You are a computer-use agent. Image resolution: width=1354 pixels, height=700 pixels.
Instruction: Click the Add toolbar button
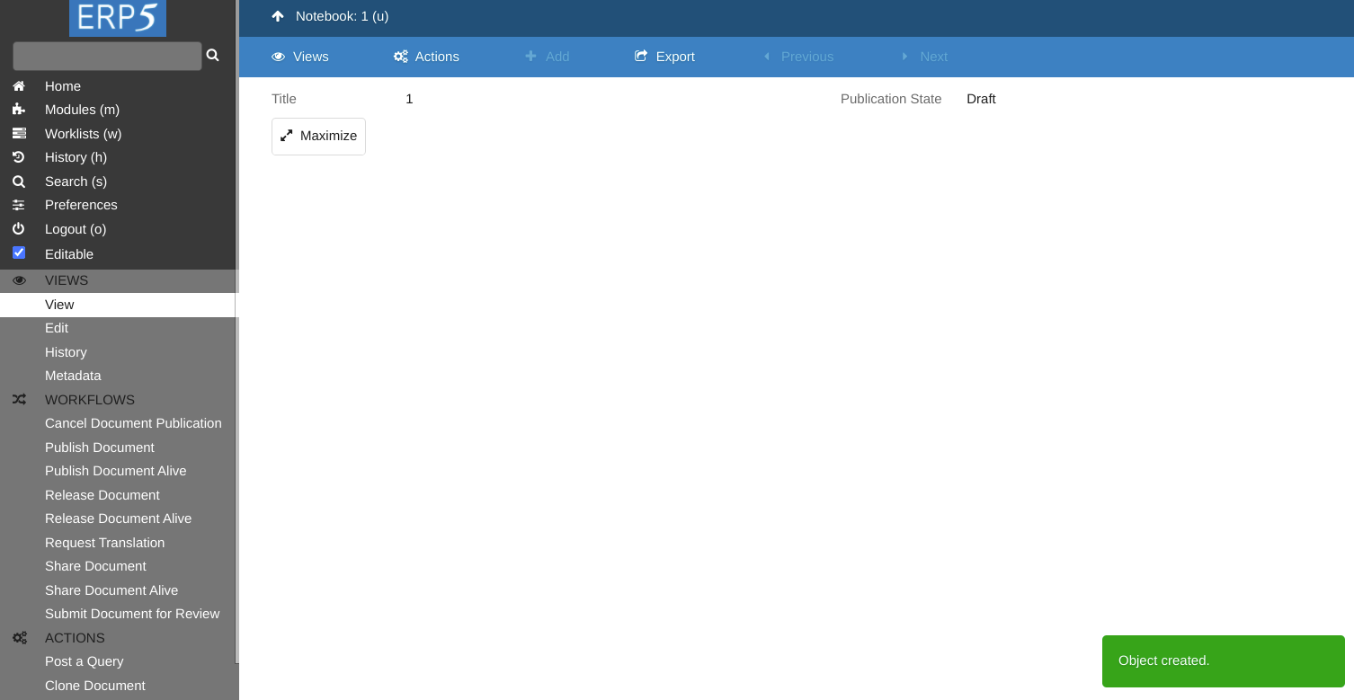[548, 57]
